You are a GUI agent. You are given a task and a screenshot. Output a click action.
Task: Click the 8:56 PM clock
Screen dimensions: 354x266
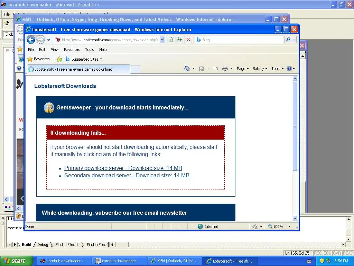(x=341, y=261)
